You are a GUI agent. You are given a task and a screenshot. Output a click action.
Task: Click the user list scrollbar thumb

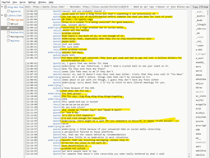coord(208,13)
